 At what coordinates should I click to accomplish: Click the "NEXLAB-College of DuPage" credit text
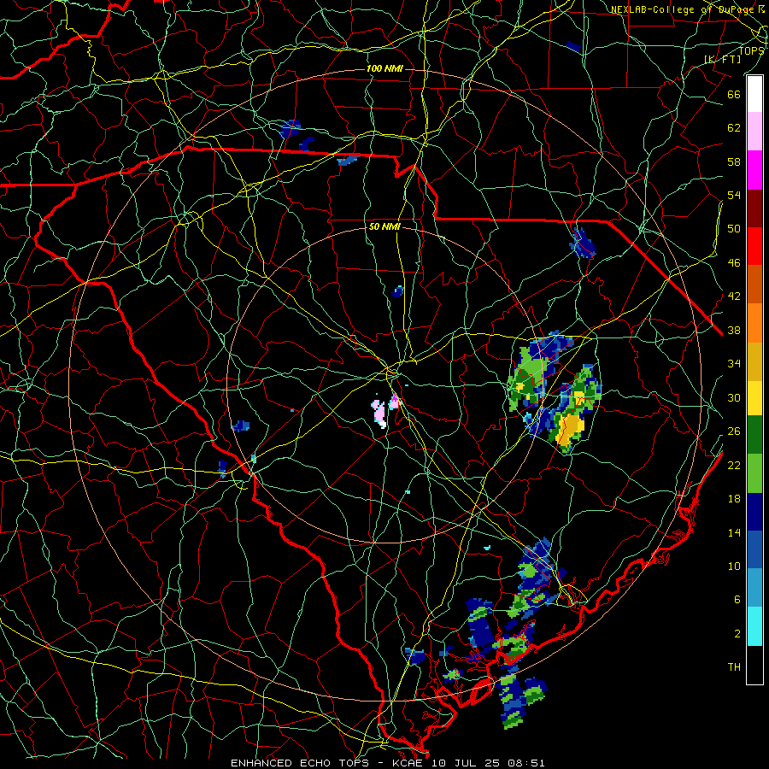pos(684,9)
